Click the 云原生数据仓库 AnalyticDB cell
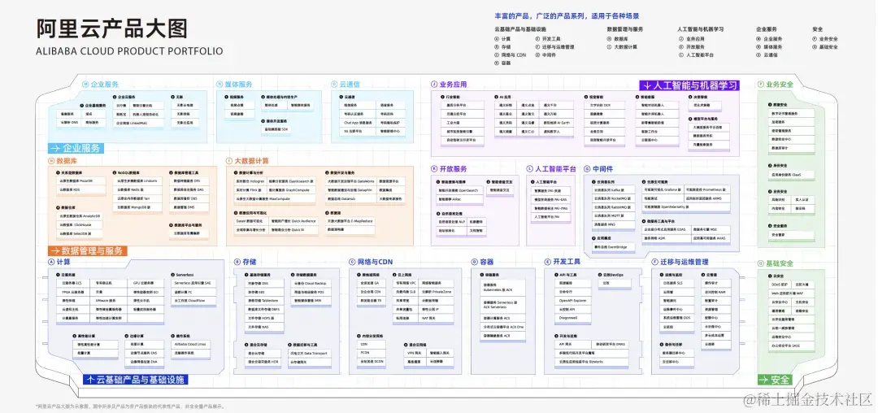The height and width of the screenshot is (413, 878). 80,215
